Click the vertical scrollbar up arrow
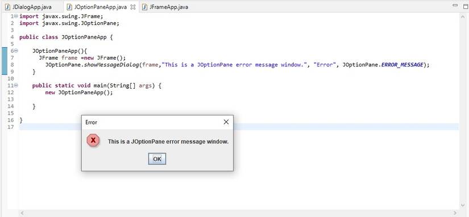 pyautogui.click(x=462, y=18)
